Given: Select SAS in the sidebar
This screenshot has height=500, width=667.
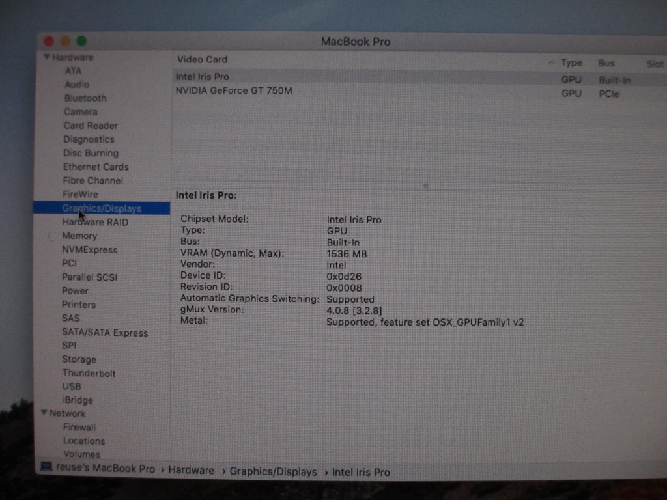Looking at the screenshot, I should (70, 318).
